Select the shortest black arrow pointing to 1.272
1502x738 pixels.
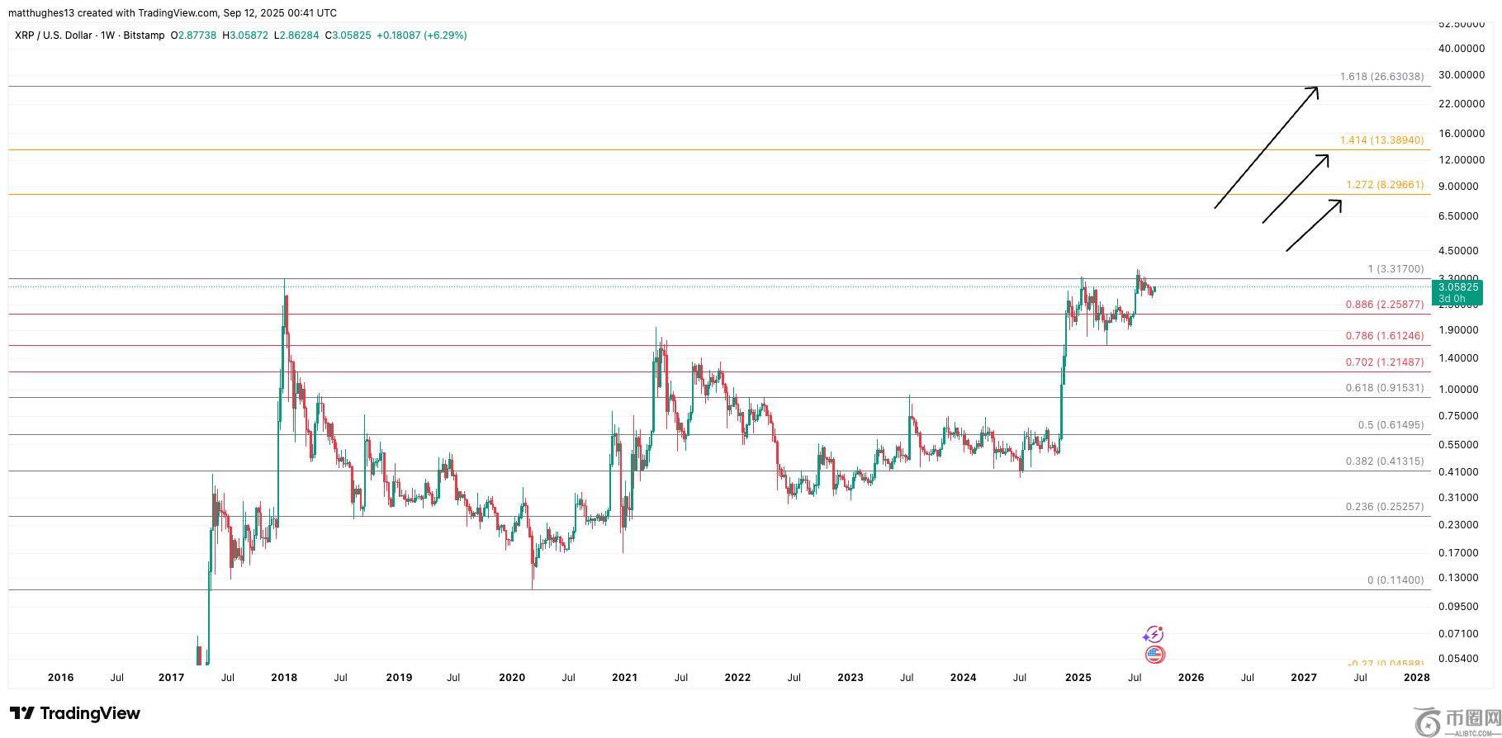[x=1313, y=225]
